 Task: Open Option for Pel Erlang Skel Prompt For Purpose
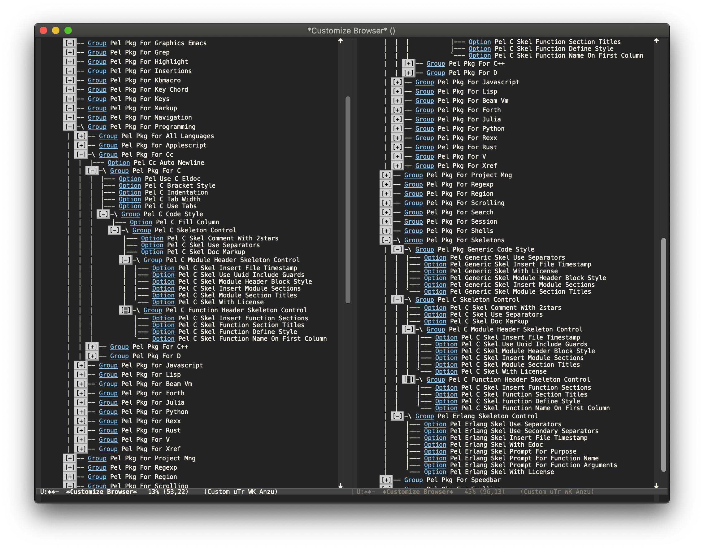tap(435, 451)
